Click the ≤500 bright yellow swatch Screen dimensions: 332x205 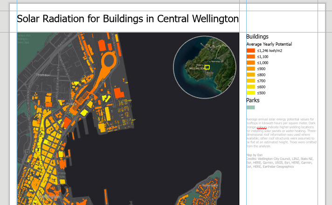(251, 93)
